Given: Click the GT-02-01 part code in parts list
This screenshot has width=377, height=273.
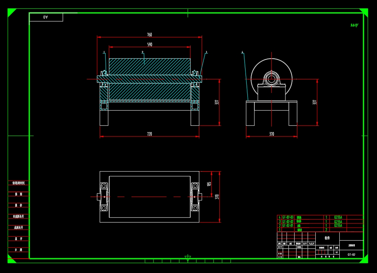Looking at the screenshot, I should (x=288, y=226).
